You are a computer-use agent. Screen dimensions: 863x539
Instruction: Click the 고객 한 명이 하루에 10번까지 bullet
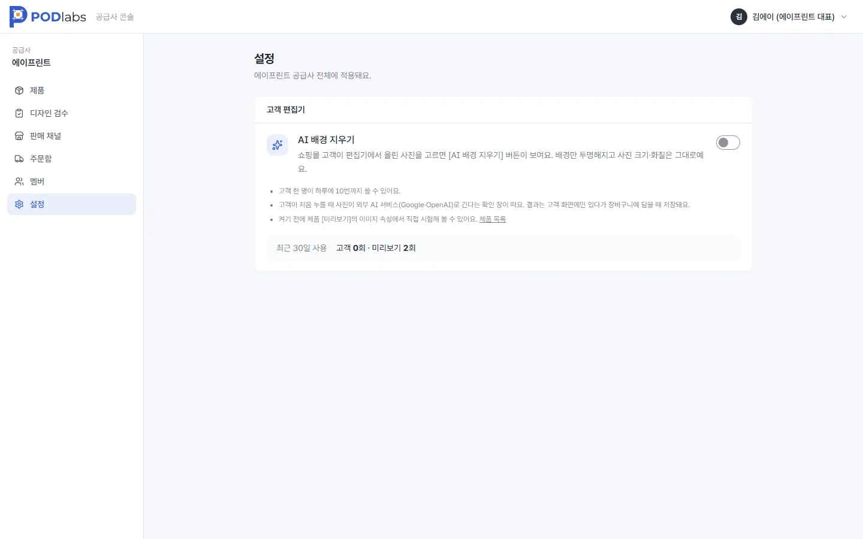pyautogui.click(x=339, y=191)
